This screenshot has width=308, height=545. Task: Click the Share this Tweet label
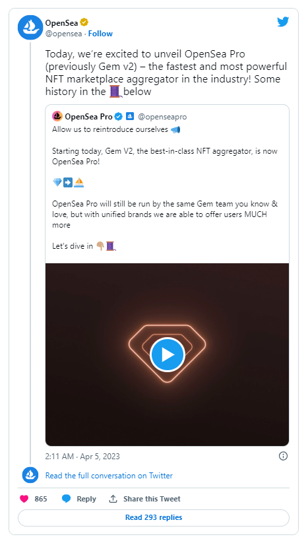point(152,499)
